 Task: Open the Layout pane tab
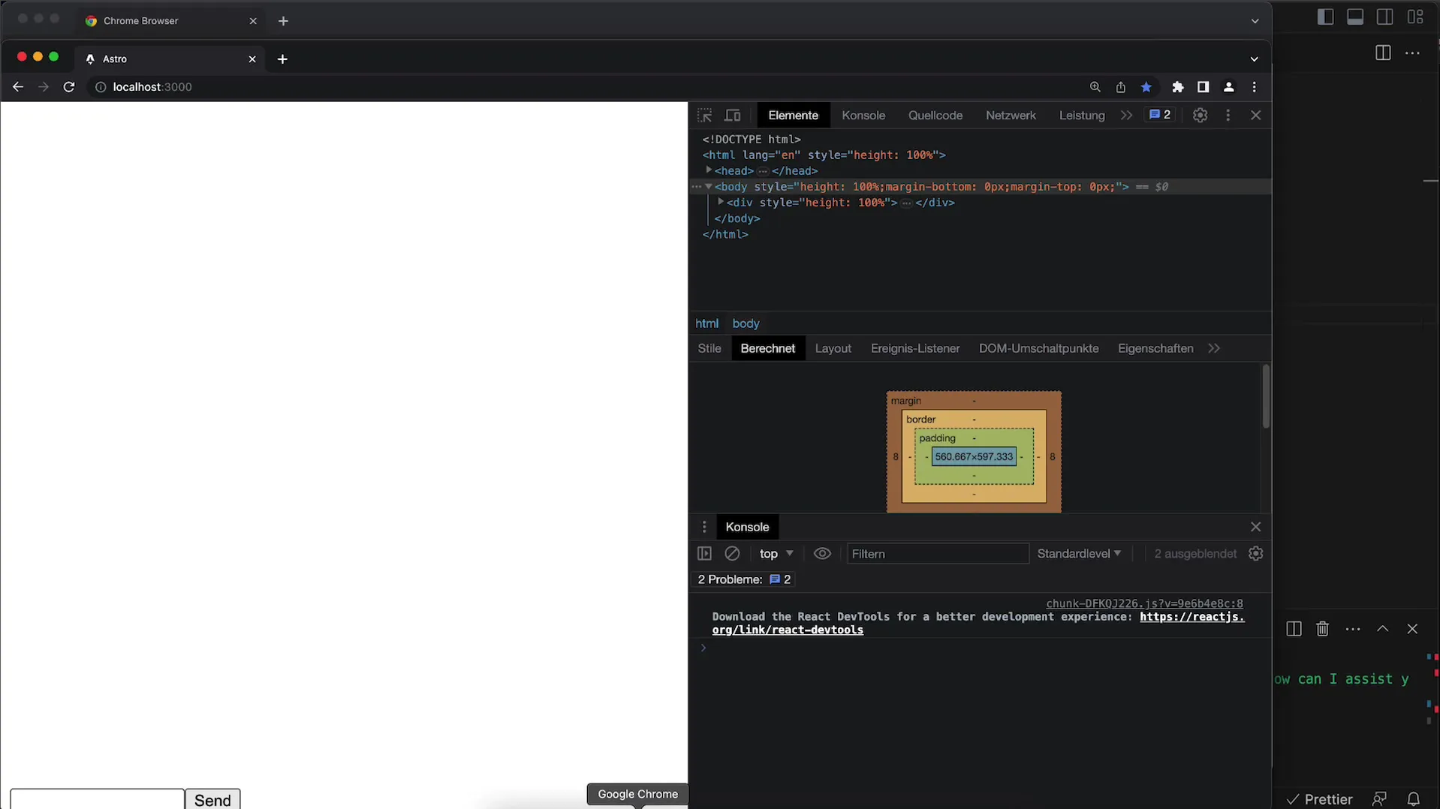833,349
